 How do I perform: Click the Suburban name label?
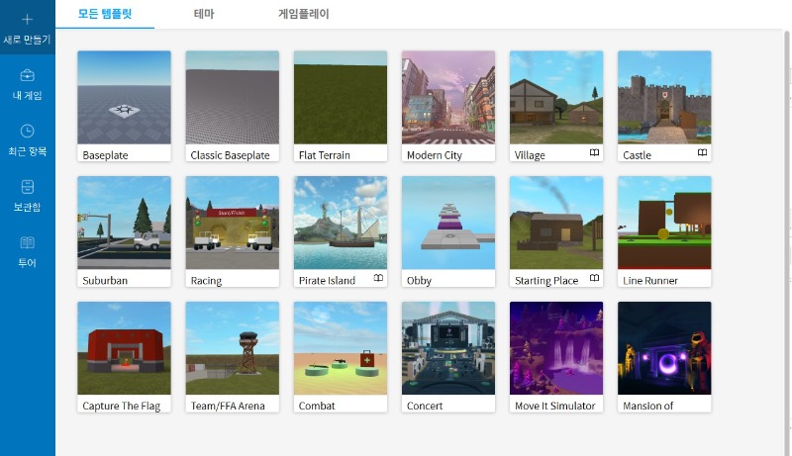tap(105, 281)
